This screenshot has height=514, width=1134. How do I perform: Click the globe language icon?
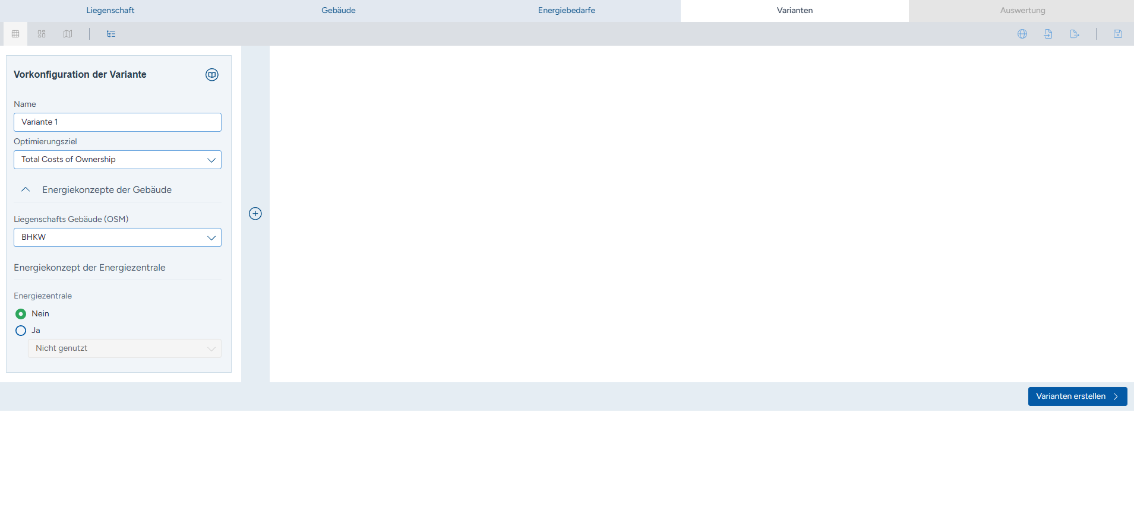[1022, 34]
